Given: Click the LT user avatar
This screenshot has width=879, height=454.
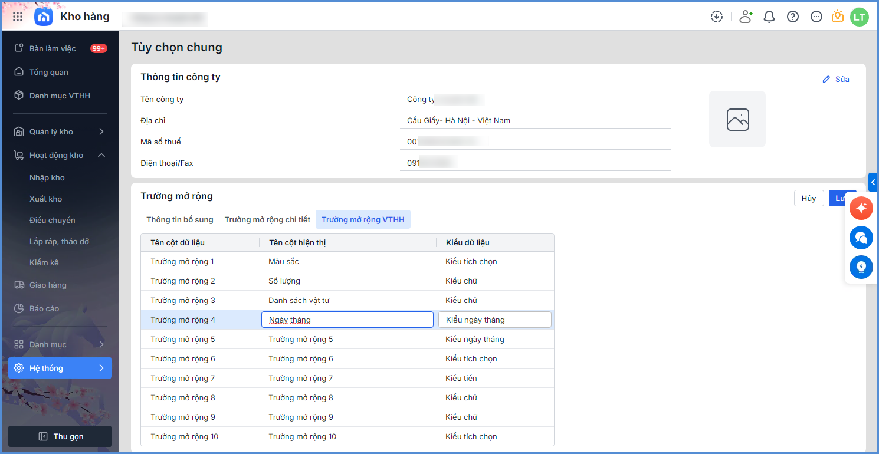Looking at the screenshot, I should coord(859,17).
